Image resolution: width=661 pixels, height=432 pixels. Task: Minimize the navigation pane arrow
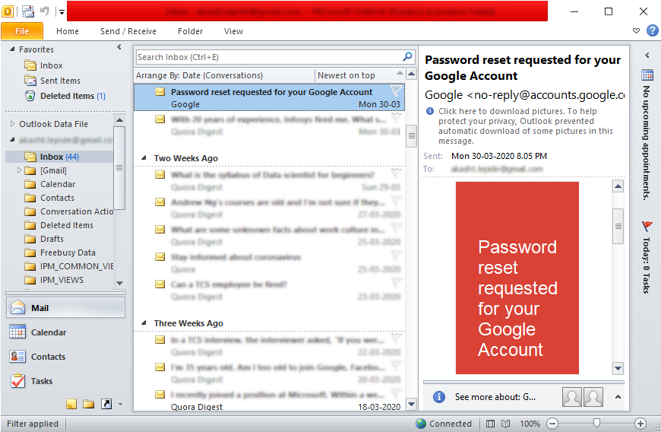click(119, 47)
